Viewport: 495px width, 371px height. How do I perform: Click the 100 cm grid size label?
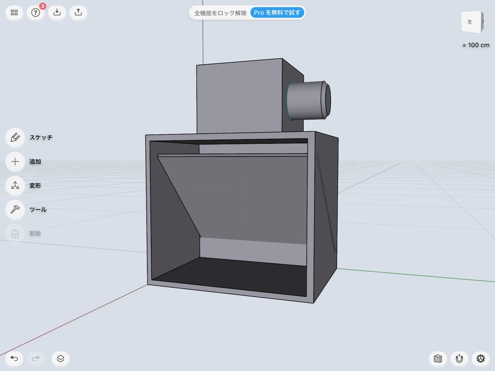476,45
